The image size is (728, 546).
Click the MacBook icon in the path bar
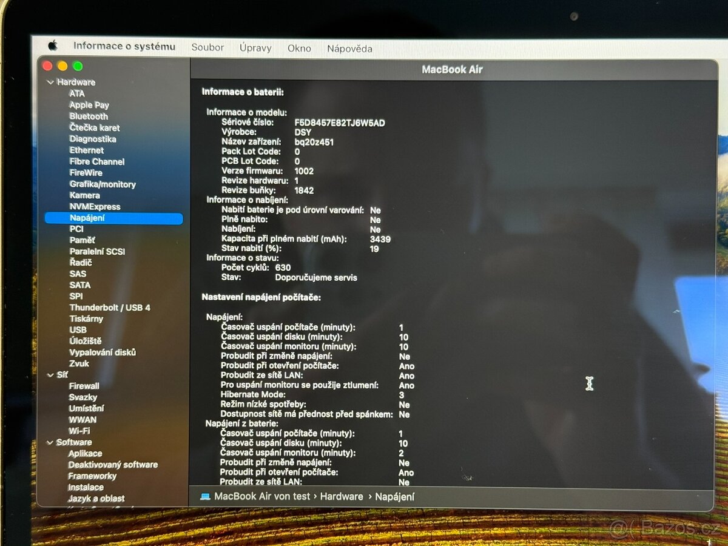point(205,496)
